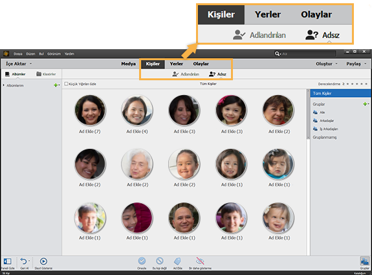Open the Görünüm menu

pos(54,54)
